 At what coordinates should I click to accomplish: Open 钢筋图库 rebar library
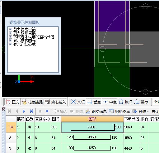point(119,112)
